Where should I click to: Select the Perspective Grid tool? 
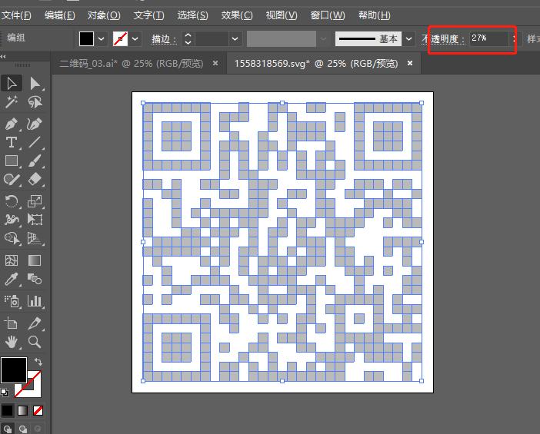coord(35,238)
